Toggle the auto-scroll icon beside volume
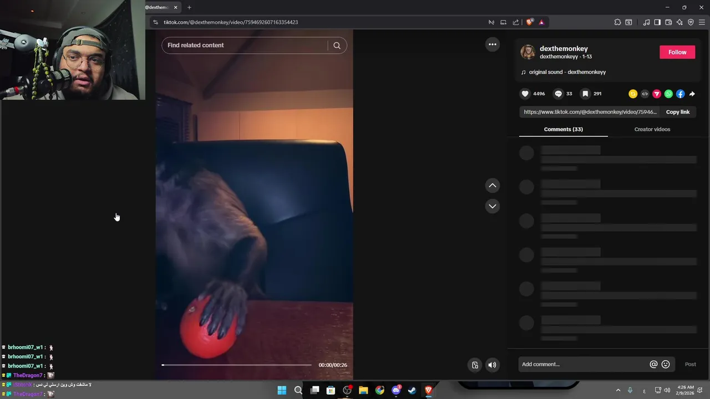 [x=475, y=365]
